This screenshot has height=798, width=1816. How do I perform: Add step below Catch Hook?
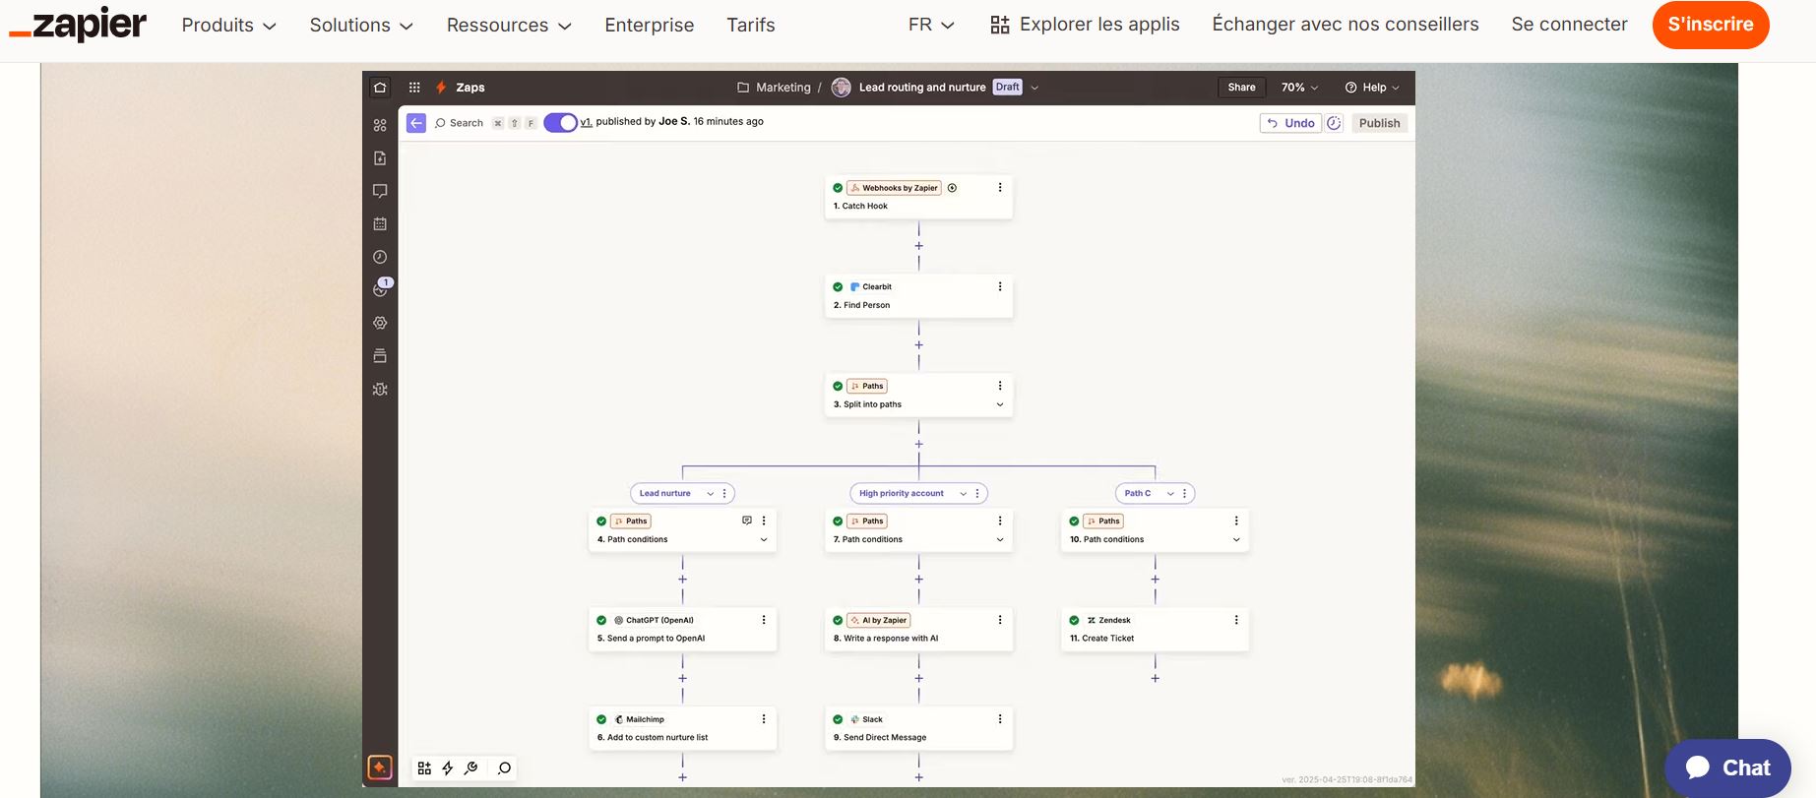click(x=919, y=246)
